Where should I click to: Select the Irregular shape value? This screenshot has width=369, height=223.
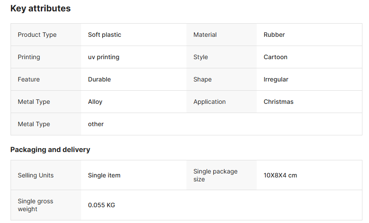click(276, 79)
